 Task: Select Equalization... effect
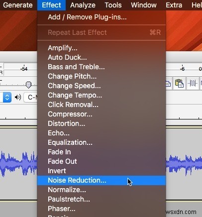point(101,142)
